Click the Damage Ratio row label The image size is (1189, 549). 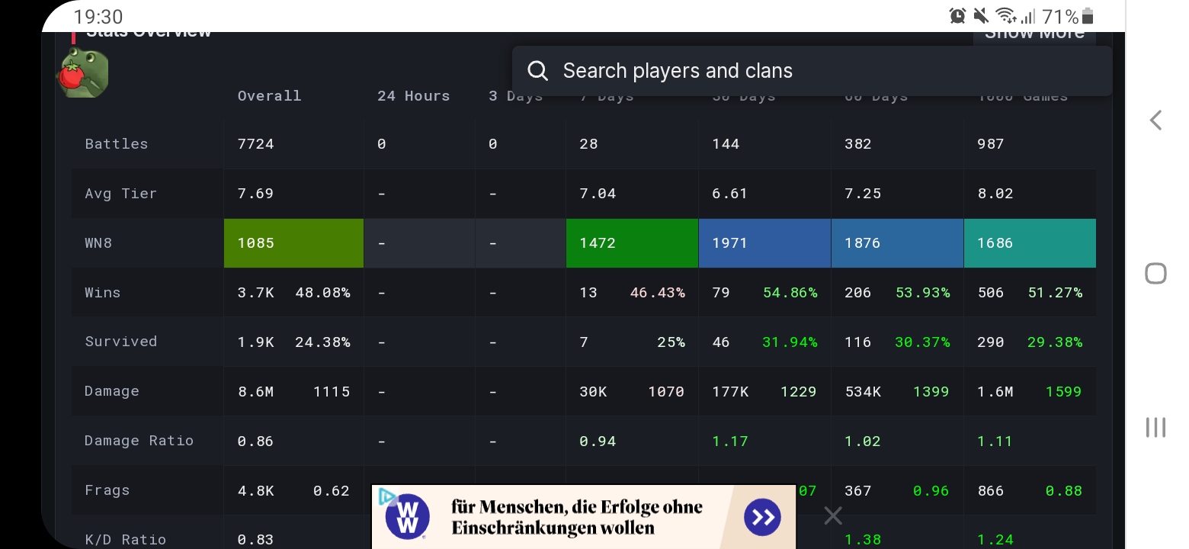(x=139, y=440)
